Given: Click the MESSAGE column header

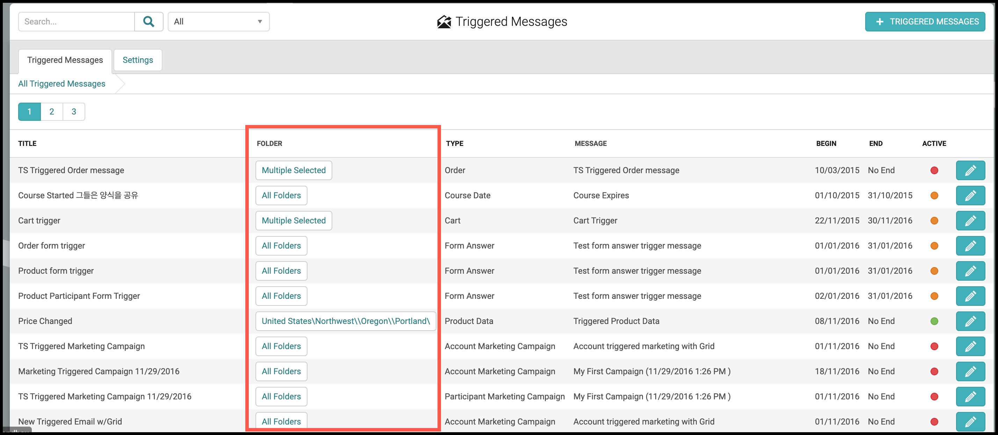Looking at the screenshot, I should point(591,143).
